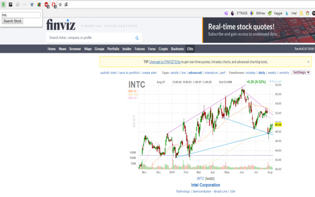Viewport: 315px width, 197px height.
Task: Click the 'publish chart' link
Action: pos(108,73)
